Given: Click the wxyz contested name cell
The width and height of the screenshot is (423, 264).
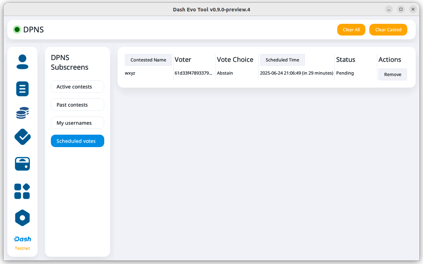Looking at the screenshot, I should pyautogui.click(x=130, y=73).
